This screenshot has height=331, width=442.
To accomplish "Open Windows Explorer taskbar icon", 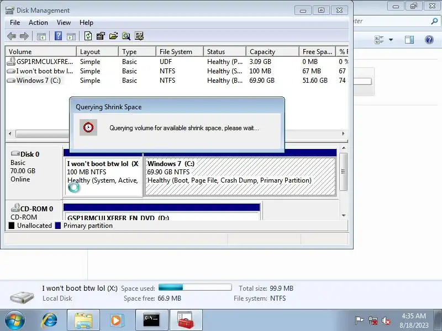I will 83,321.
